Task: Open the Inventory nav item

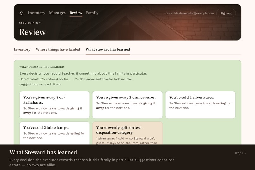Action: [x=37, y=13]
